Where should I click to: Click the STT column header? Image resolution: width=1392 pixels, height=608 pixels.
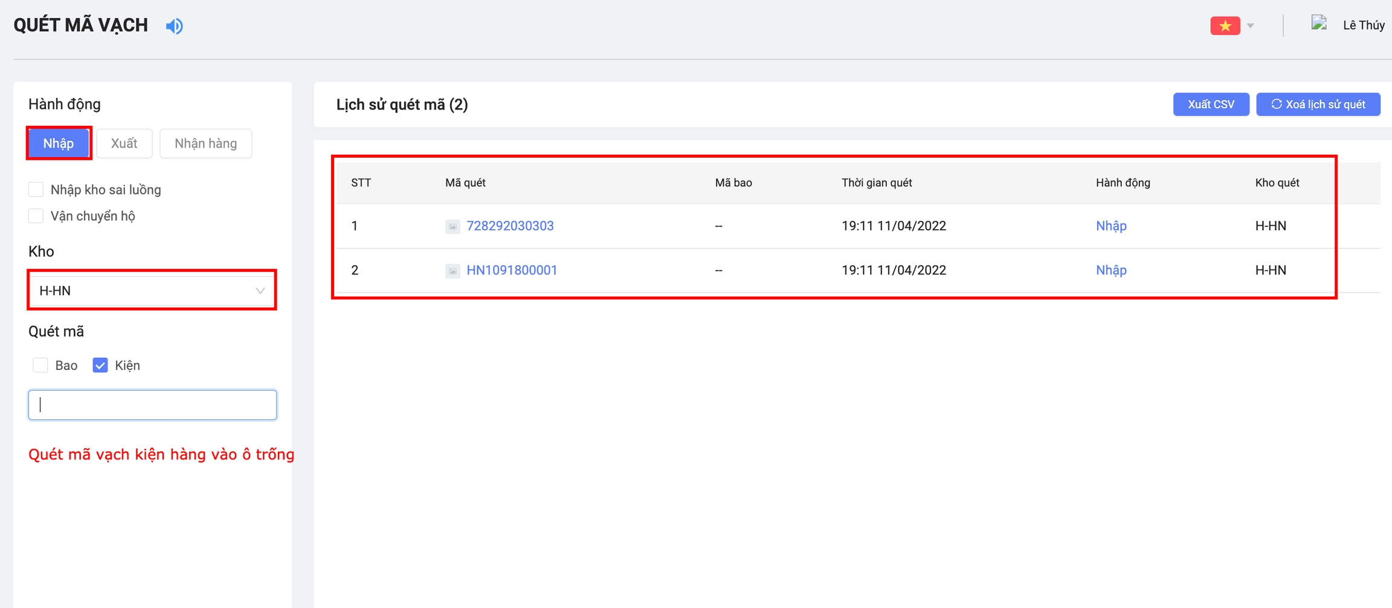[x=361, y=183]
